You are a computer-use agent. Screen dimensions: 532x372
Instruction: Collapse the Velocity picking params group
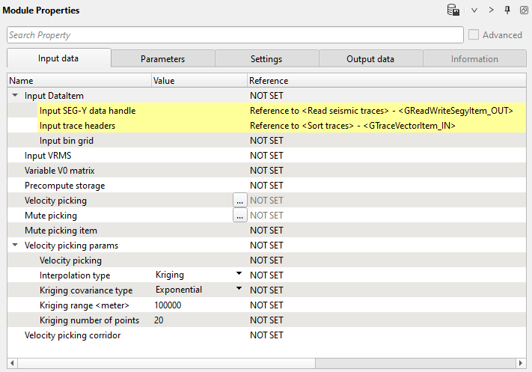(x=15, y=246)
